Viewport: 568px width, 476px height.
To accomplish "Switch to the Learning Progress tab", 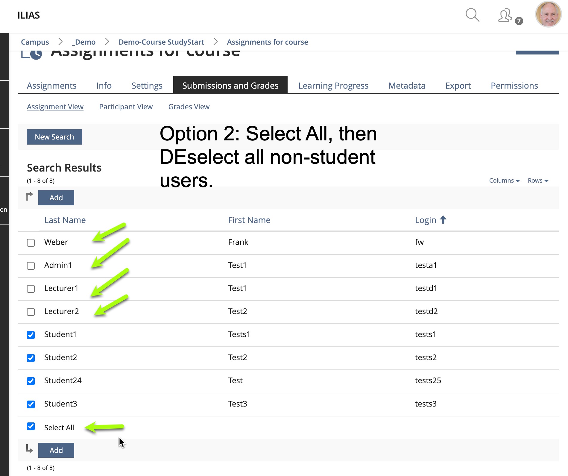I will coord(333,86).
